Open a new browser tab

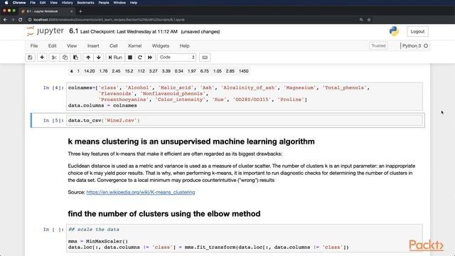pos(80,11)
